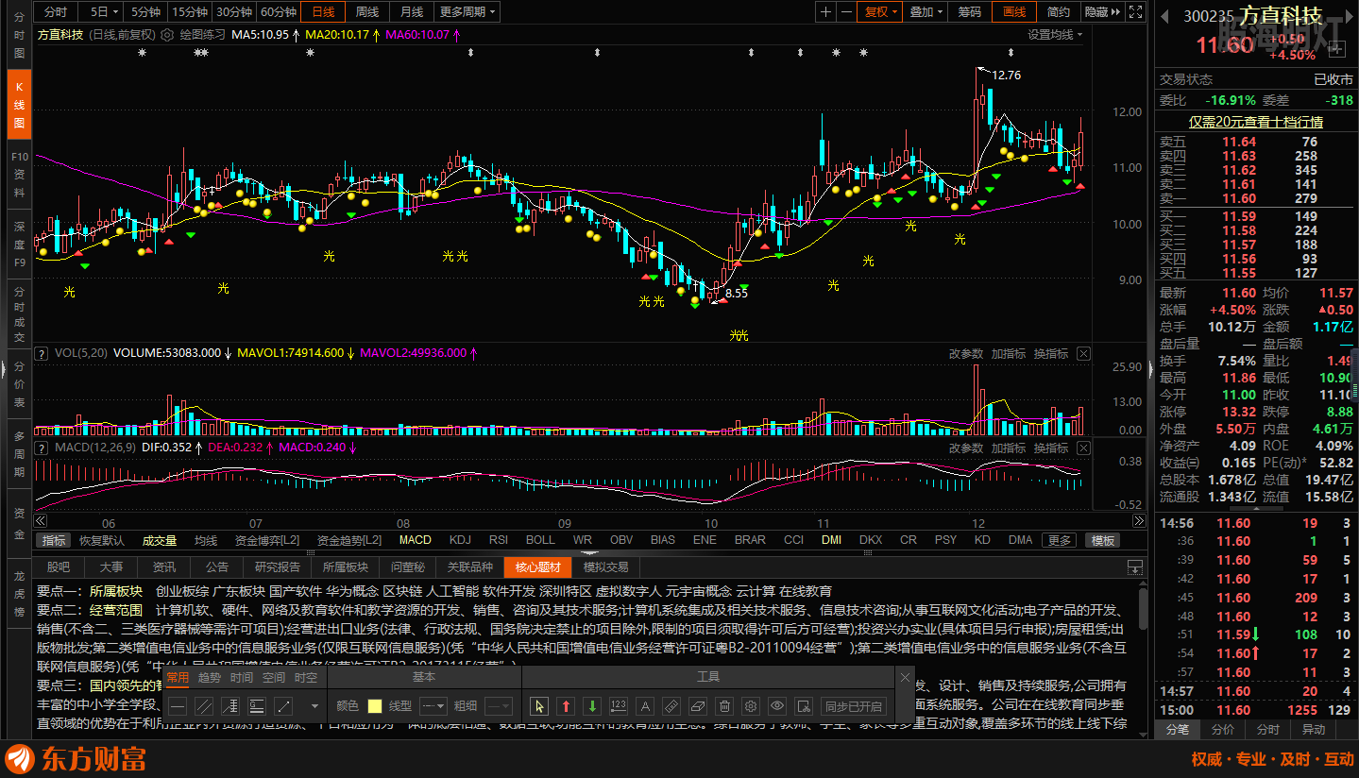Open the 粗细 line thickness dropdown
The image size is (1359, 778).
(x=499, y=705)
